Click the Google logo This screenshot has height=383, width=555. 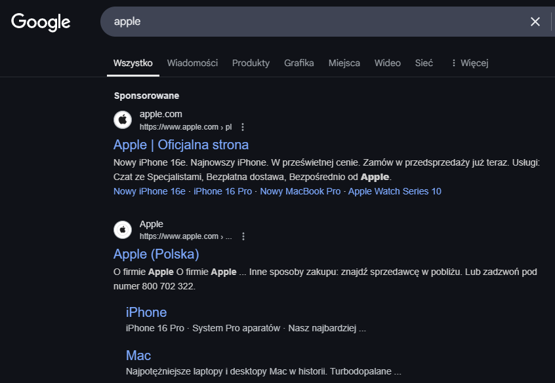point(41,22)
